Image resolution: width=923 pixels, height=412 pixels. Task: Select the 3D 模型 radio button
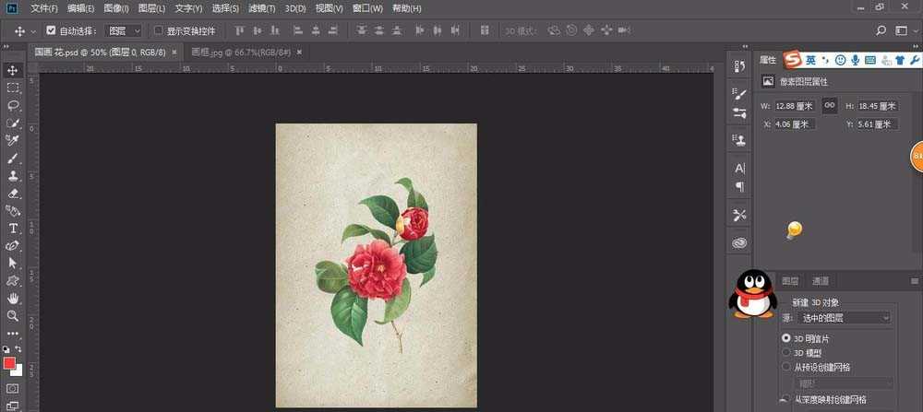[786, 352]
